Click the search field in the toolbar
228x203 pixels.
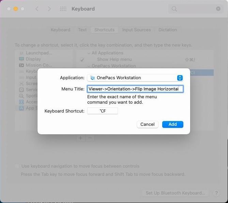click(x=196, y=9)
